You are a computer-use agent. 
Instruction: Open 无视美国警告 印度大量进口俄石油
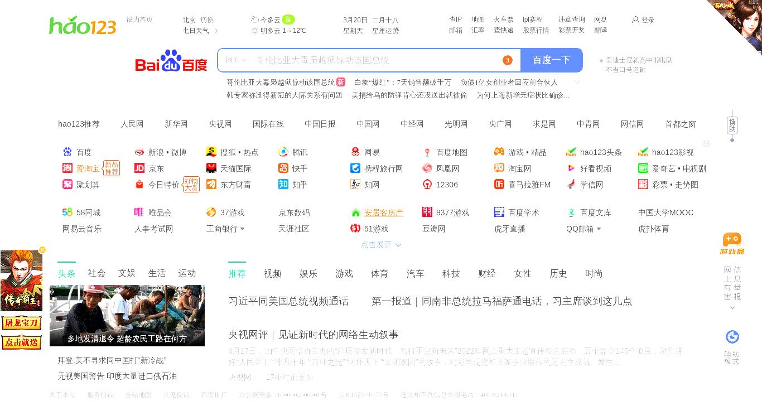pos(117,376)
